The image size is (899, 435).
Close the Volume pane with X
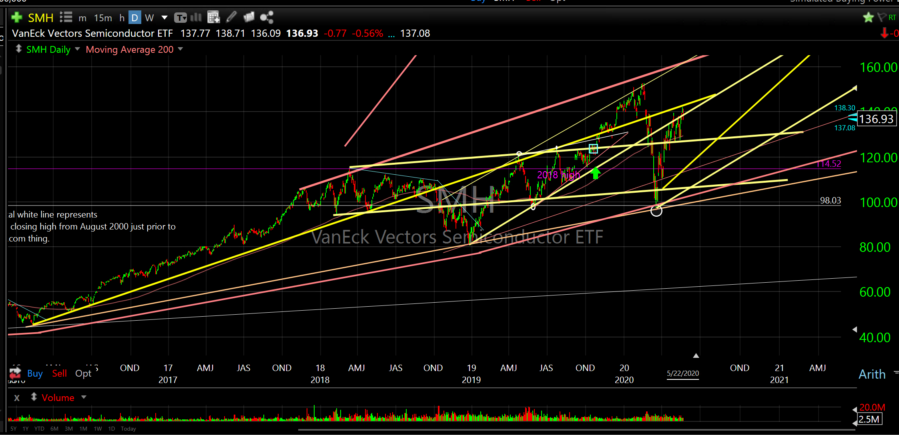17,398
